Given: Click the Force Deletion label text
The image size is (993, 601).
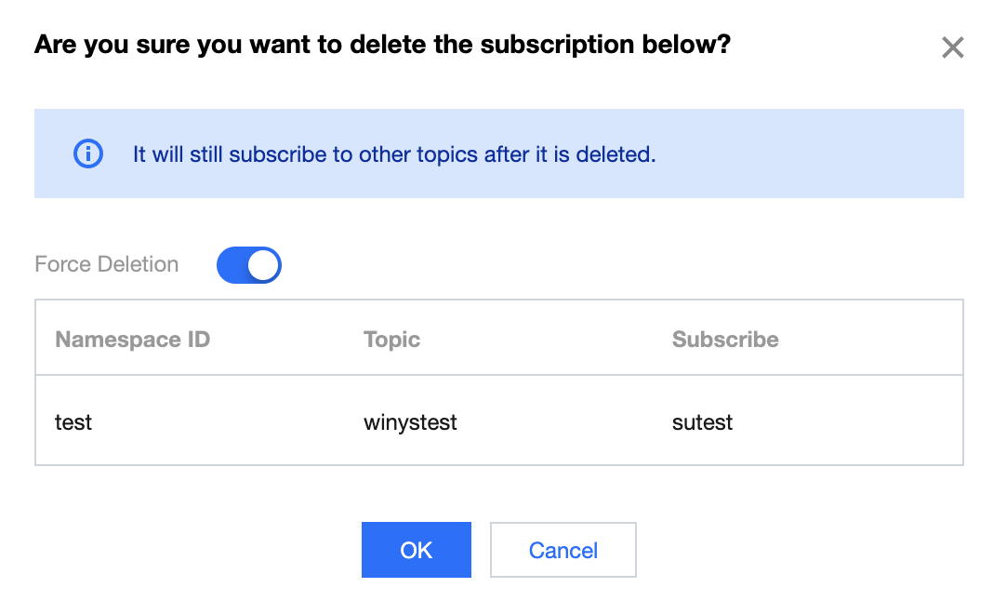Looking at the screenshot, I should [x=106, y=264].
